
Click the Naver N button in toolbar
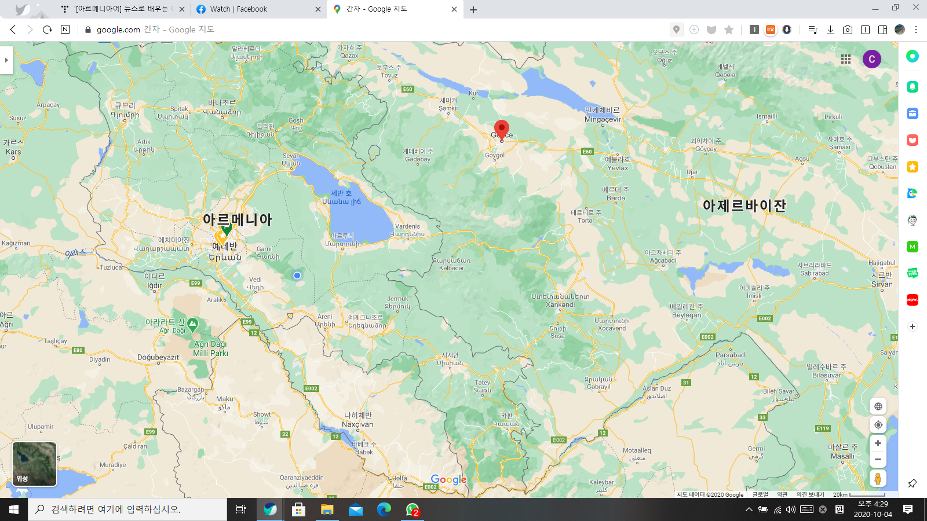(x=65, y=30)
